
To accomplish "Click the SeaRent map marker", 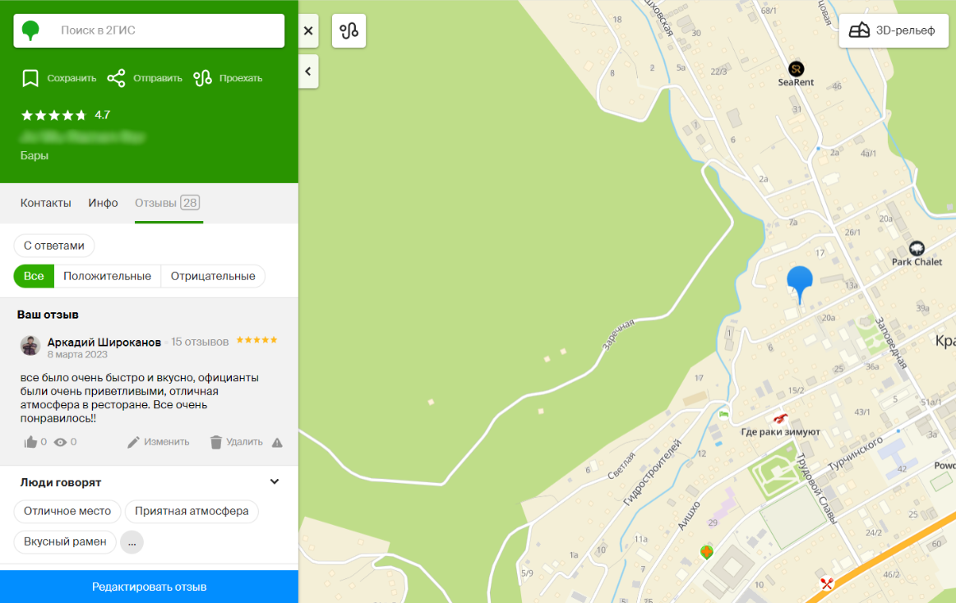I will coord(796,69).
